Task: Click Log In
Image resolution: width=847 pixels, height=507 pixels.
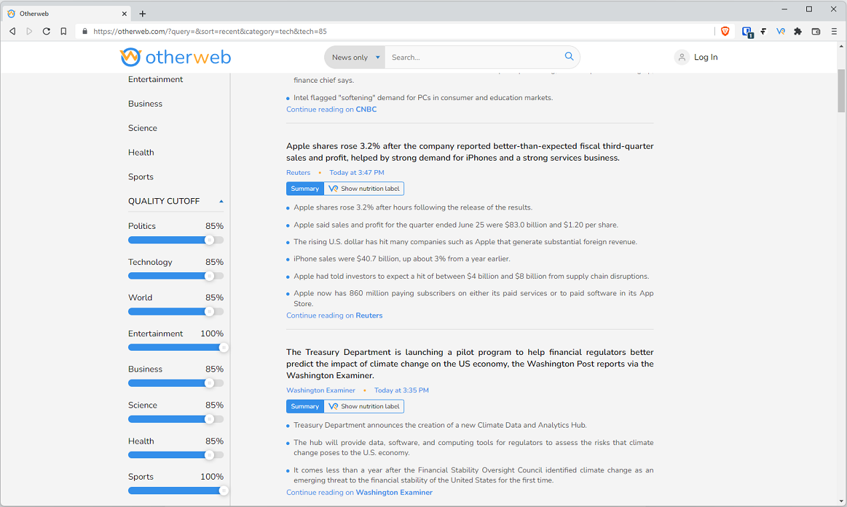Action: (706, 57)
